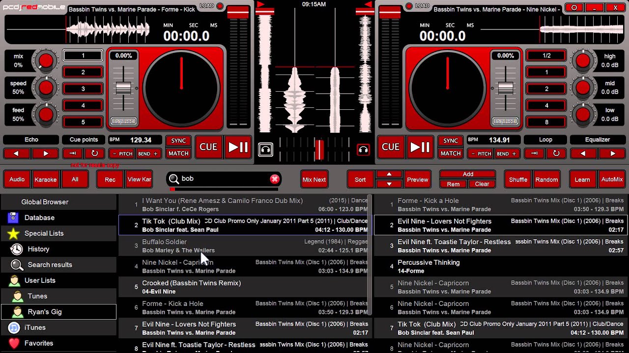The image size is (629, 353).
Task: Click right deck loop repeat icon
Action: pos(556,153)
